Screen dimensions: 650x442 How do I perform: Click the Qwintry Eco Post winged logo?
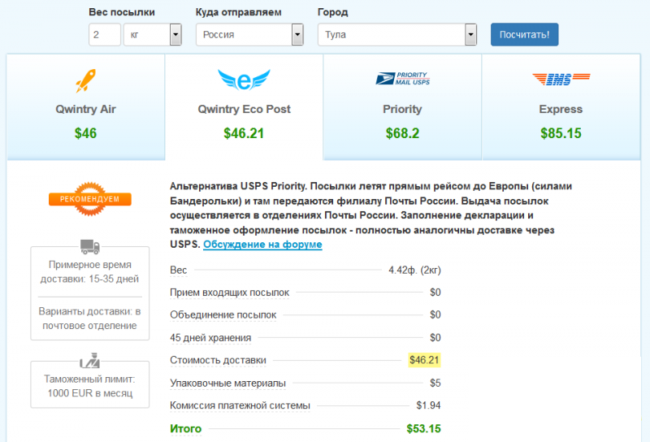point(244,80)
